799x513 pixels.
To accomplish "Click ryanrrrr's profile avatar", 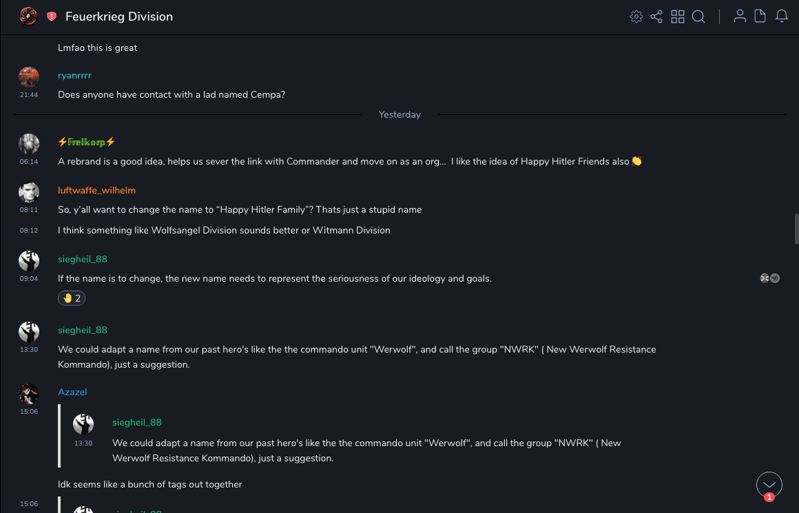I will [29, 77].
